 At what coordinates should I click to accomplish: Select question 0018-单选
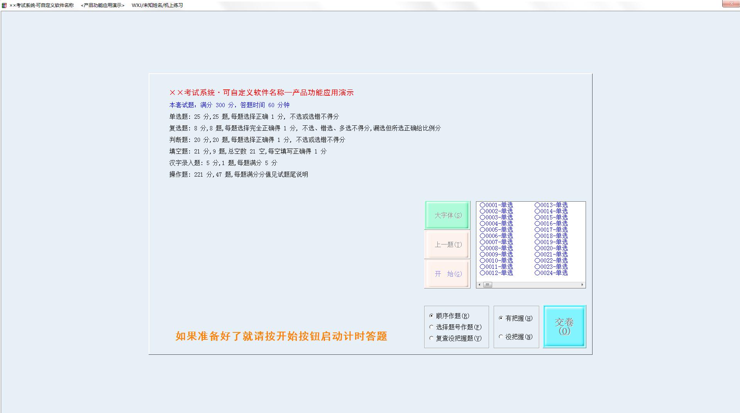point(551,236)
